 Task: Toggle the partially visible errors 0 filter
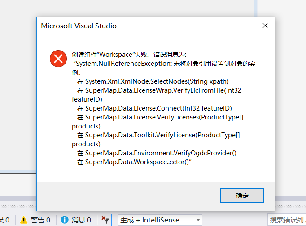tap(6, 220)
